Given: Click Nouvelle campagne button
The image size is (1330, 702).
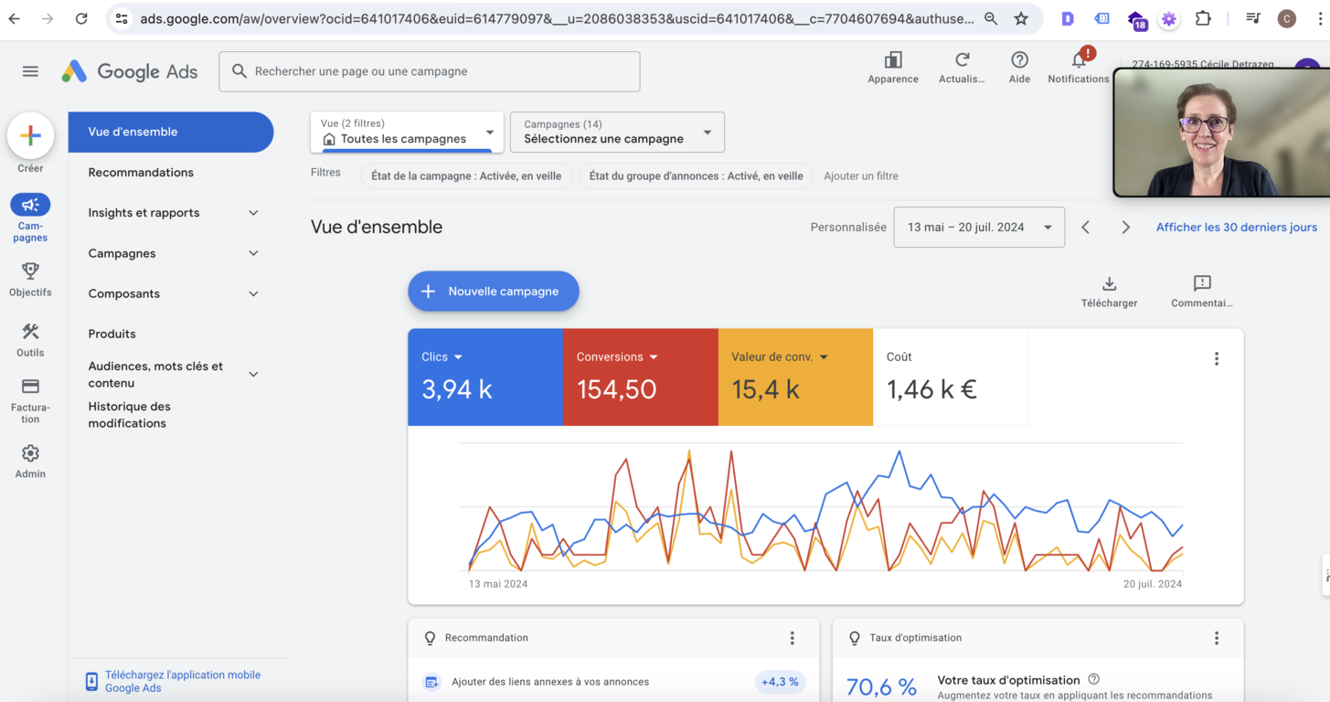Looking at the screenshot, I should (494, 292).
